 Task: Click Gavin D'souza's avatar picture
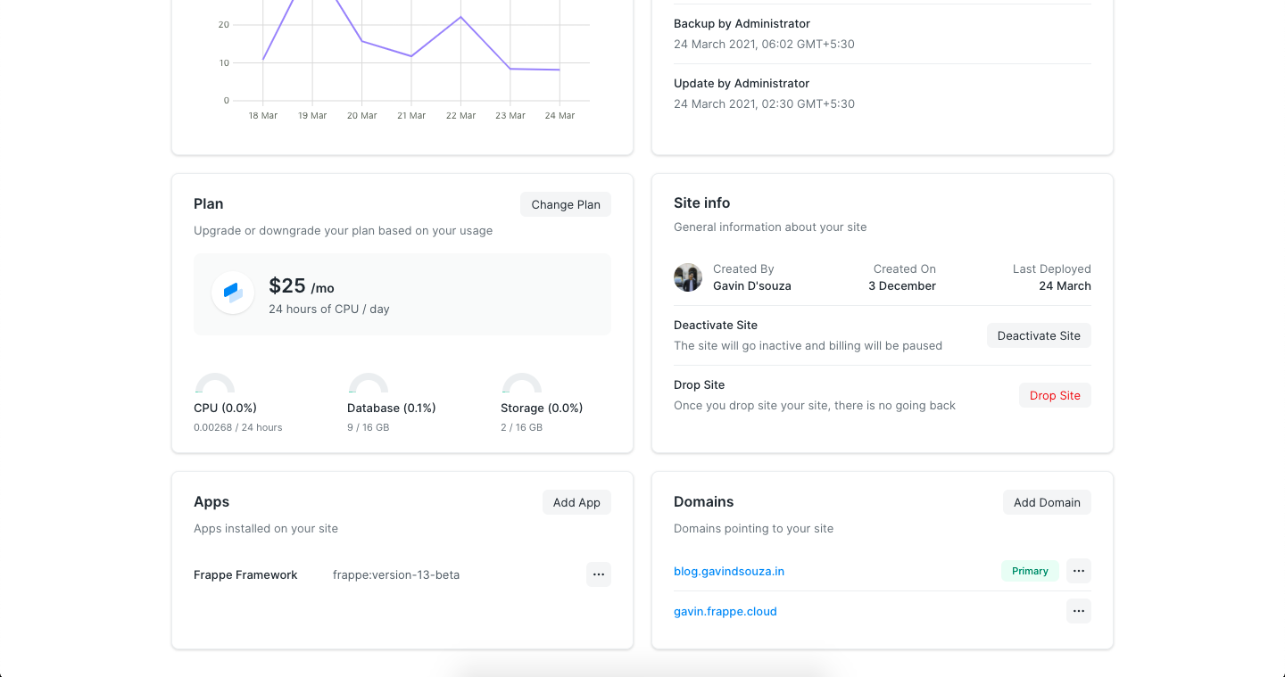688,277
